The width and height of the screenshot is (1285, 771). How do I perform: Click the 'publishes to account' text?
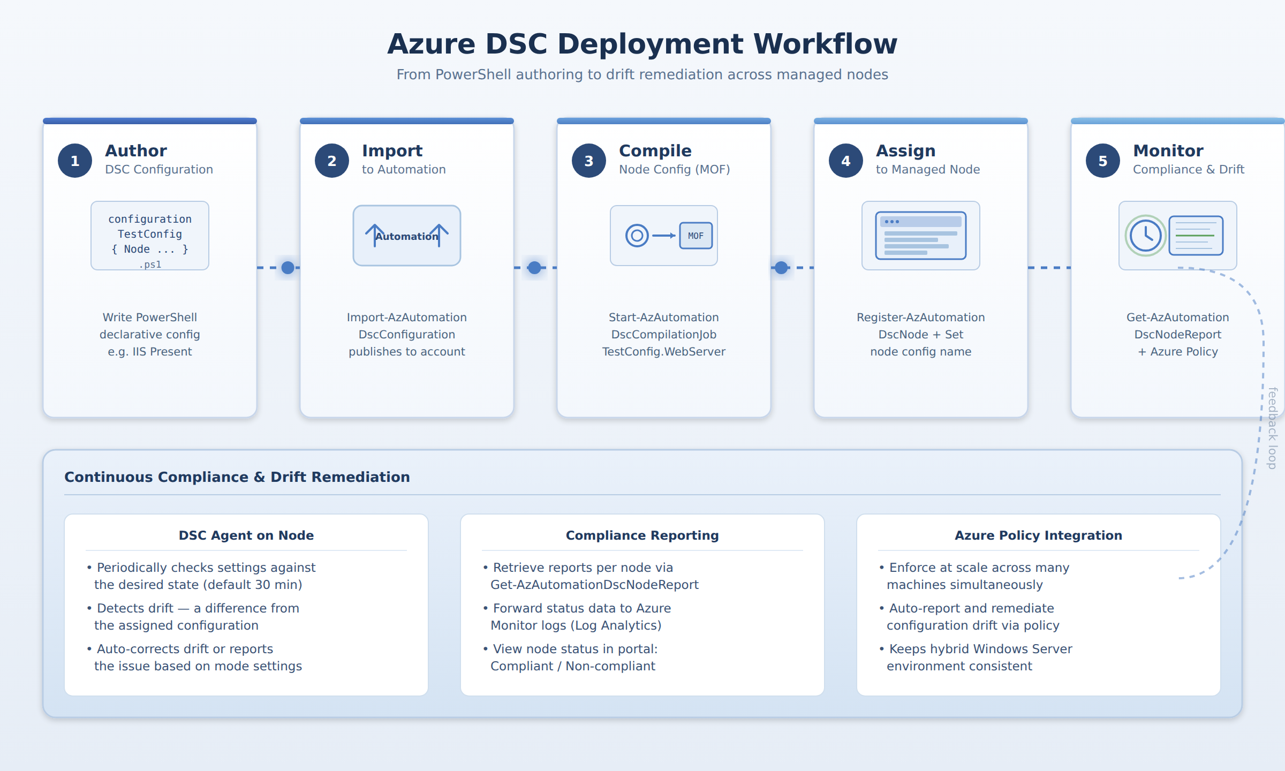(407, 352)
